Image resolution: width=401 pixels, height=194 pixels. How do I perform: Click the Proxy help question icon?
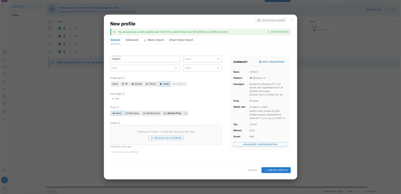117,107
